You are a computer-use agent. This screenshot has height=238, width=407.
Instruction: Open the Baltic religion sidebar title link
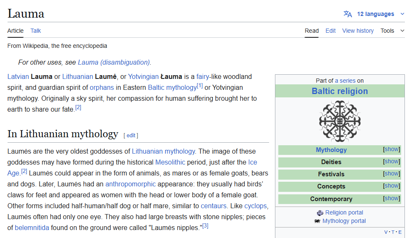340,91
